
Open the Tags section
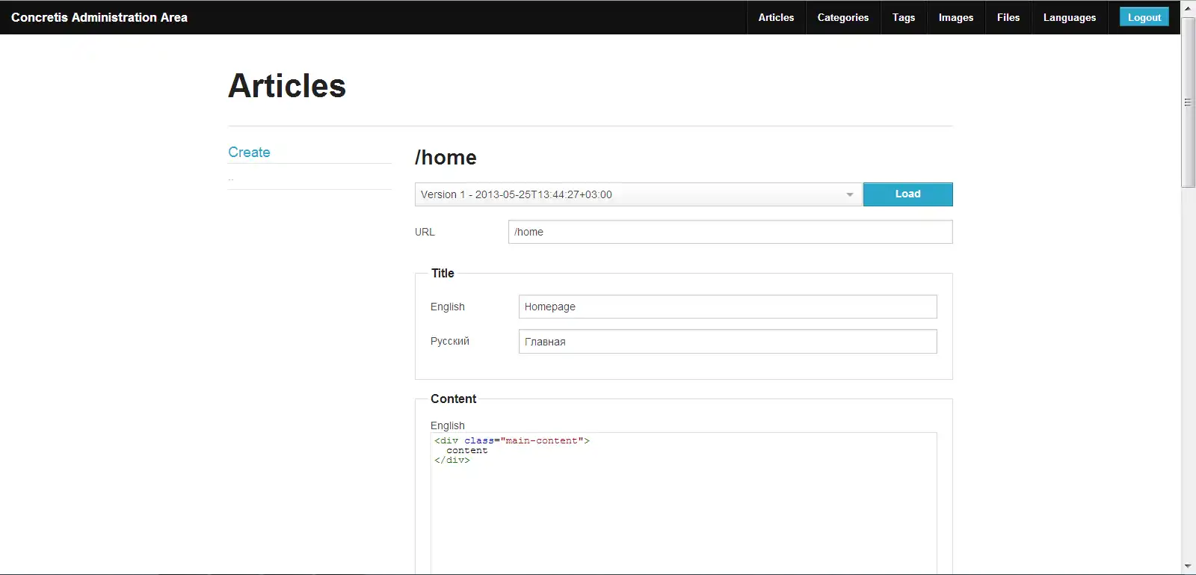pos(903,17)
